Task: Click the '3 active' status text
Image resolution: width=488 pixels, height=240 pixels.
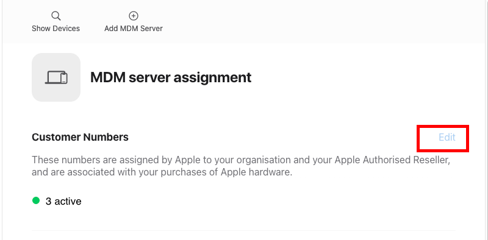Action: click(63, 202)
